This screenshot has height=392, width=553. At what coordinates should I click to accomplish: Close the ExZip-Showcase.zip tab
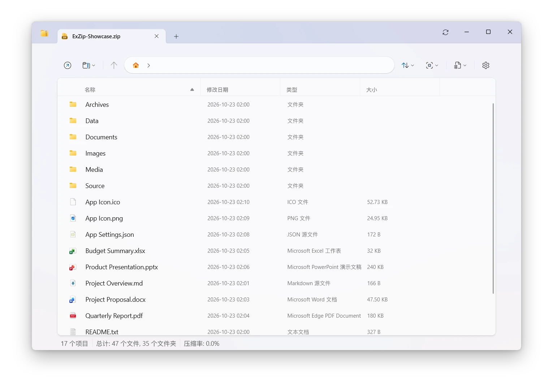point(157,36)
